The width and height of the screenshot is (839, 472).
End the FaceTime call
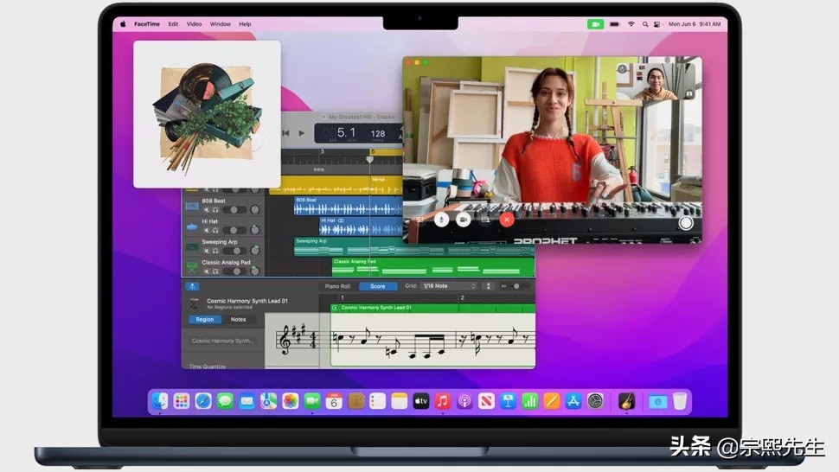(x=507, y=220)
